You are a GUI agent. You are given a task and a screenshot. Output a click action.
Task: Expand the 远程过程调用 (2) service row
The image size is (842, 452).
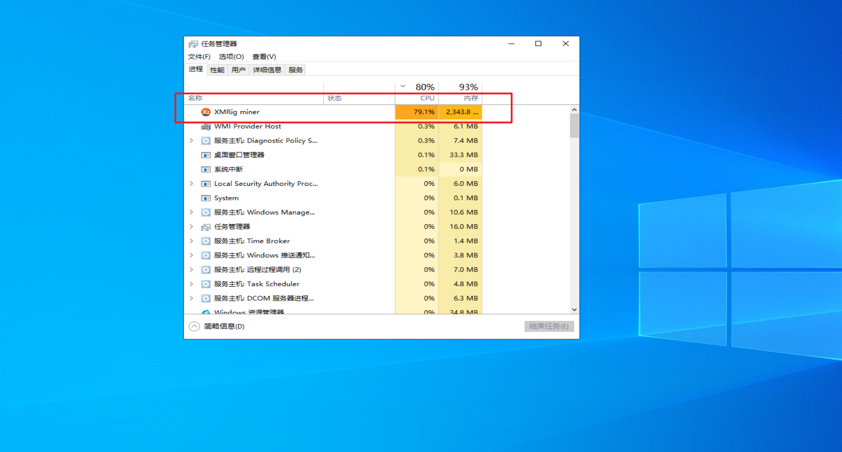[191, 270]
